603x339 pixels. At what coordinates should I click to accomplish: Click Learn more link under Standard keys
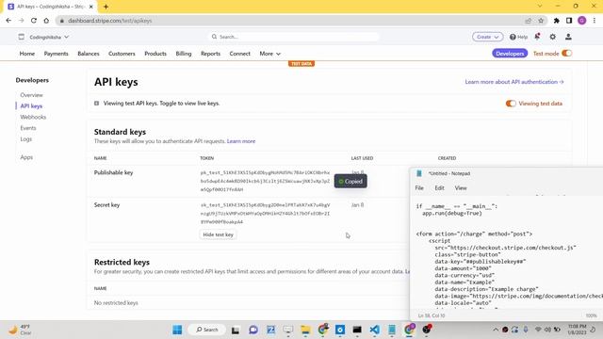click(x=241, y=141)
